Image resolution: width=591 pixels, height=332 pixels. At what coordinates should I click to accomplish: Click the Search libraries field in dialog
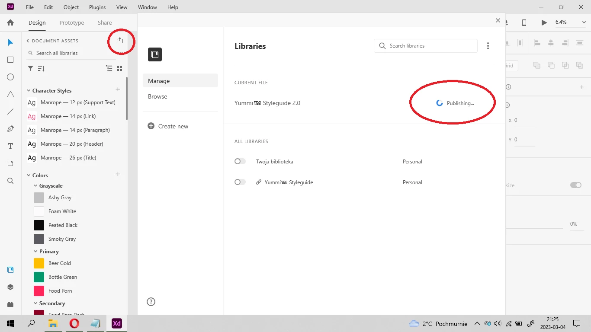pyautogui.click(x=426, y=46)
